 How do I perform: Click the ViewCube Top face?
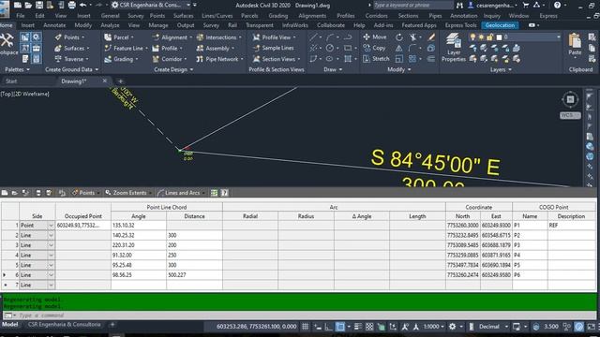(570, 100)
